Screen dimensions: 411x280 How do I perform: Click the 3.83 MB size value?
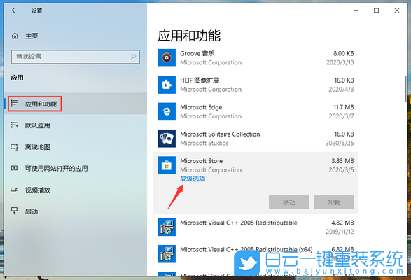pyautogui.click(x=342, y=161)
